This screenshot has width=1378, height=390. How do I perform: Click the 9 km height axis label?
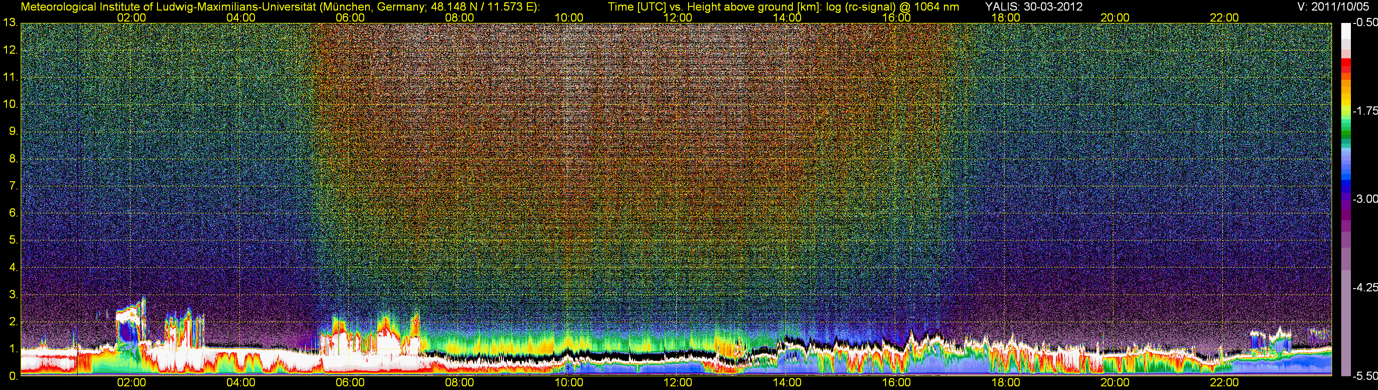tap(13, 131)
